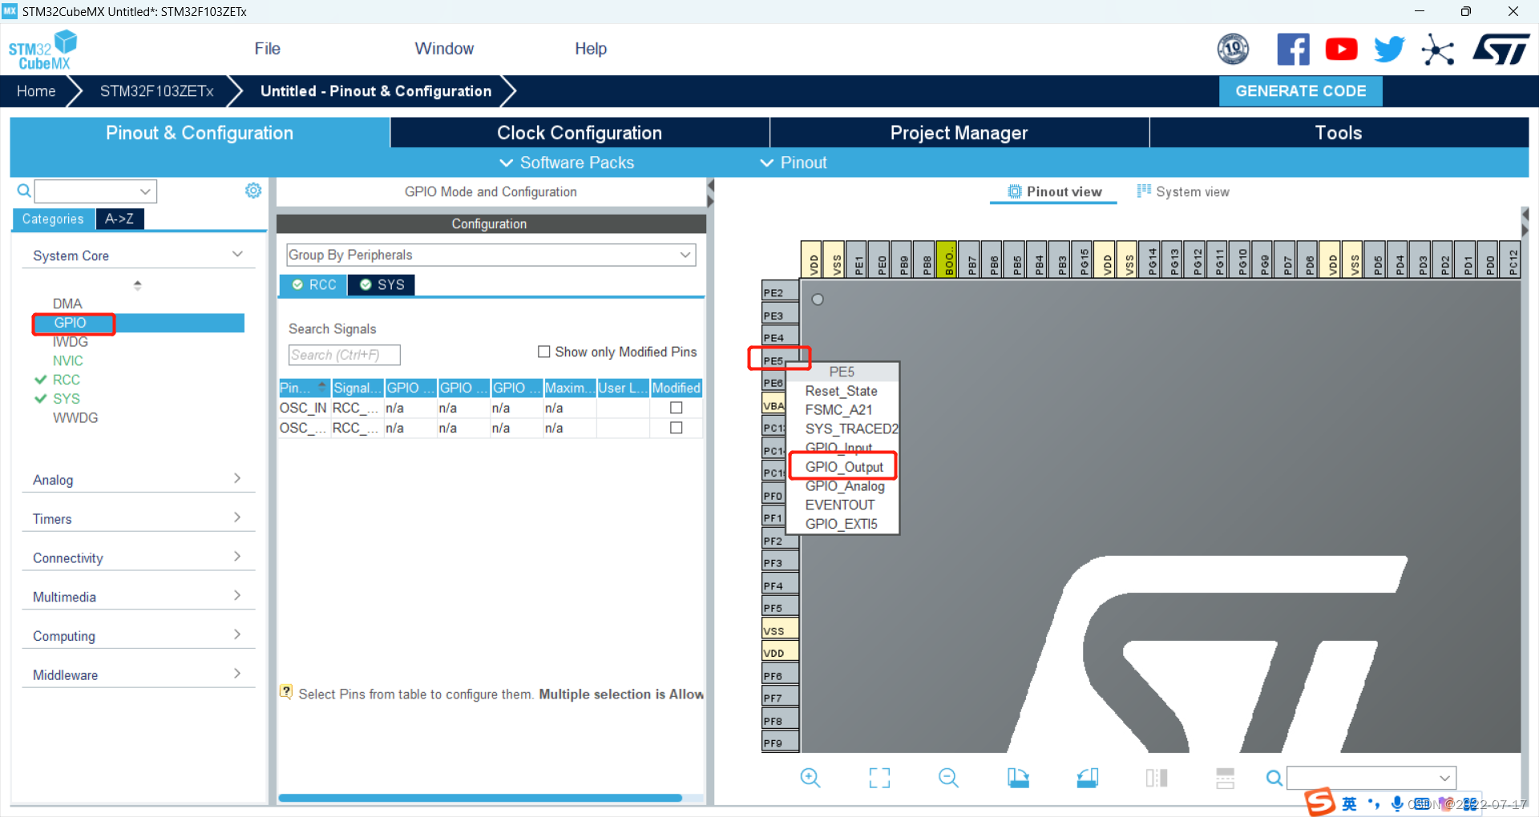Select EVENTOUT in PE5 menu

(839, 505)
